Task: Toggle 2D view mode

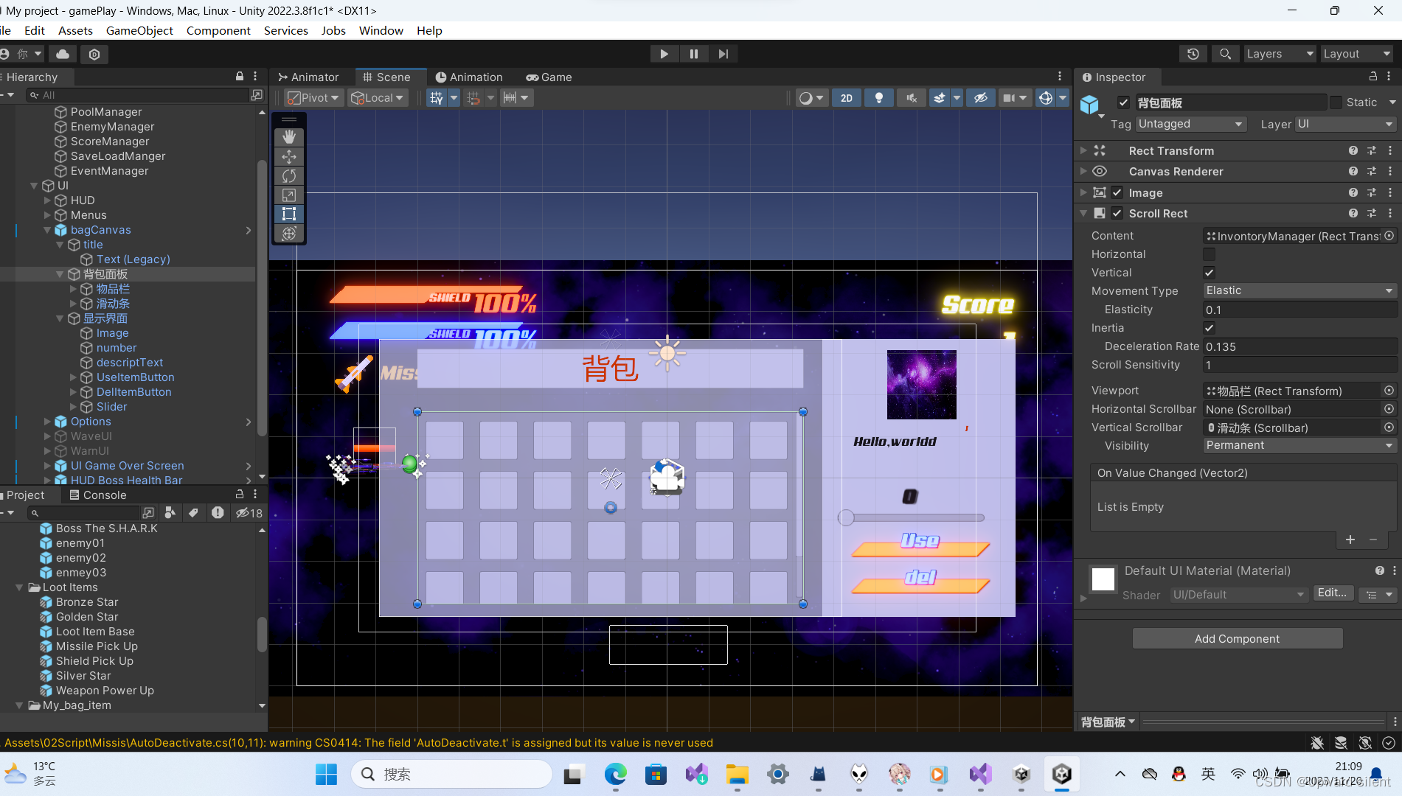Action: coord(846,97)
